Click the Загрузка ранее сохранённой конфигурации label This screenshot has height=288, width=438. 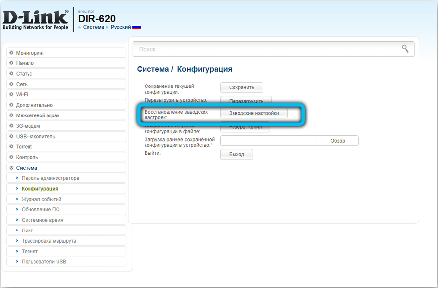pyautogui.click(x=179, y=142)
